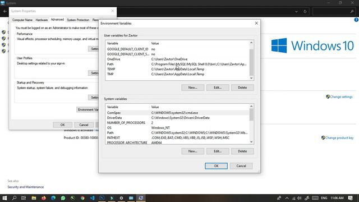Click the user variables scrollbar up arrow

point(251,43)
